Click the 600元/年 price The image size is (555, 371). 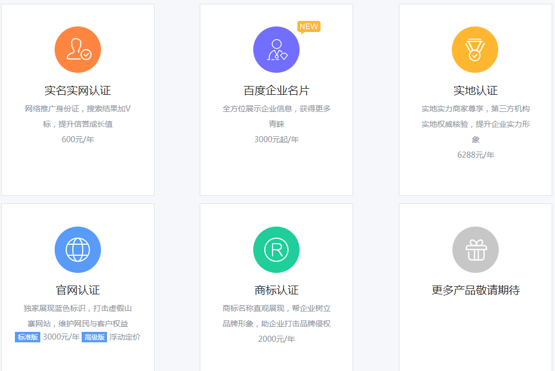click(78, 139)
